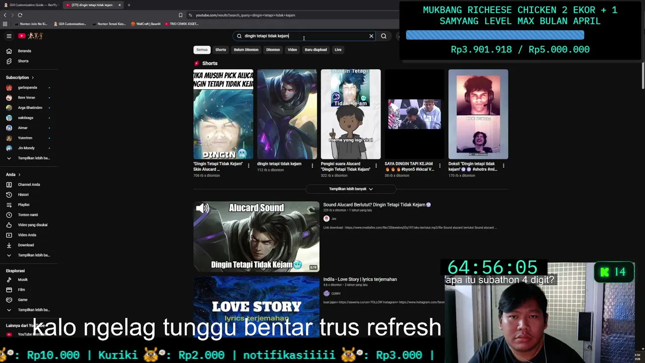
Task: Open Channel Anda in the sidebar
Action: [29, 185]
